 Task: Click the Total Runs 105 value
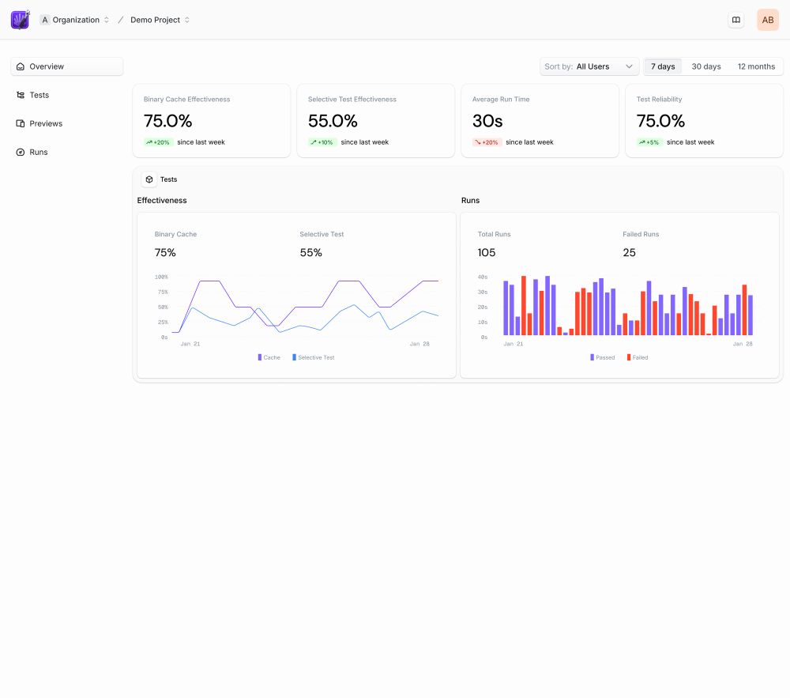coord(487,252)
